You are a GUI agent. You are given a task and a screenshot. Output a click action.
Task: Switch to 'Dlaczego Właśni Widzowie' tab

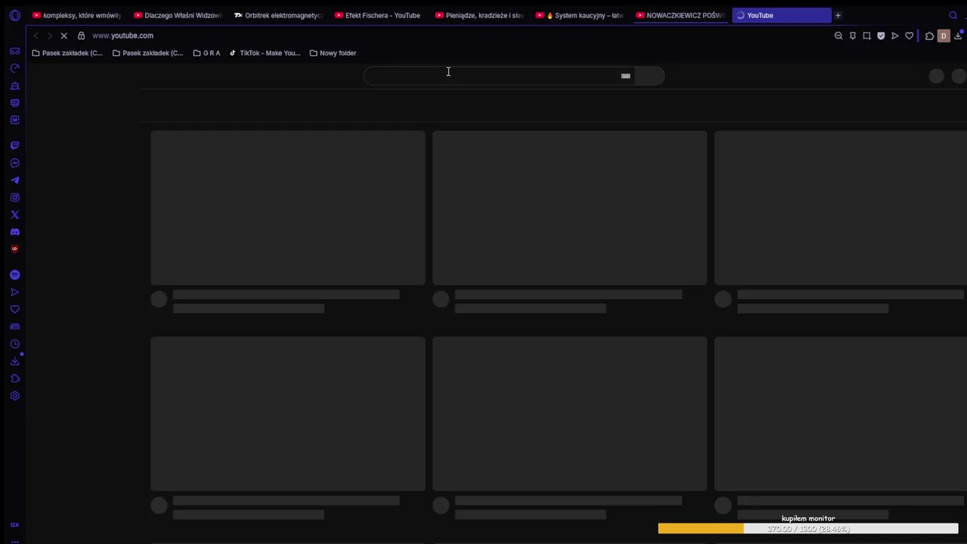click(177, 15)
